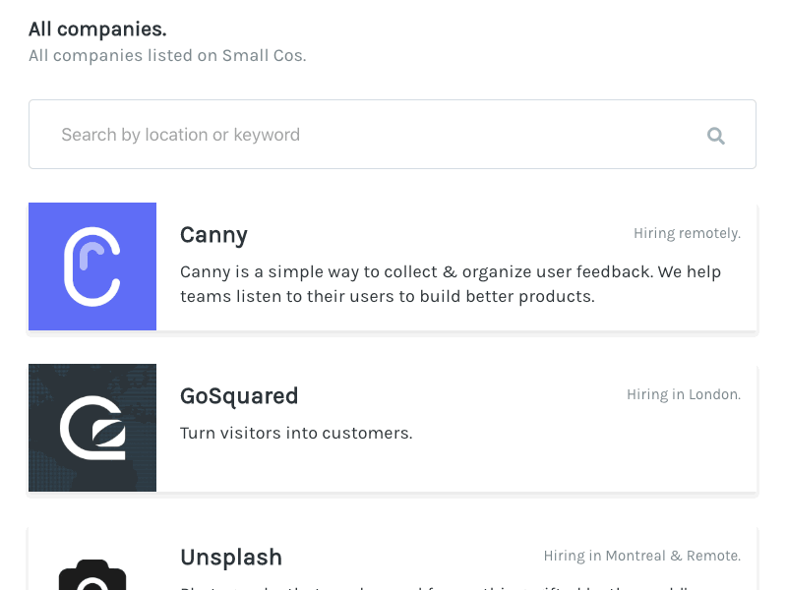Click the Unsplash heading text
This screenshot has height=590, width=787.
[231, 557]
